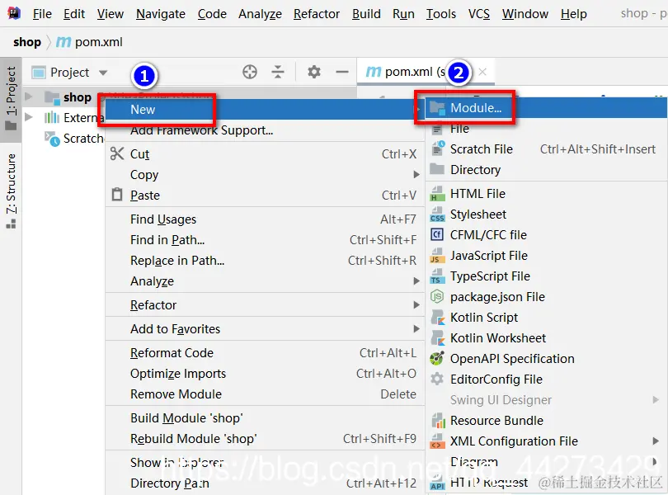Screen dimensions: 668x495
Task: Open the Run menu
Action: click(x=403, y=14)
